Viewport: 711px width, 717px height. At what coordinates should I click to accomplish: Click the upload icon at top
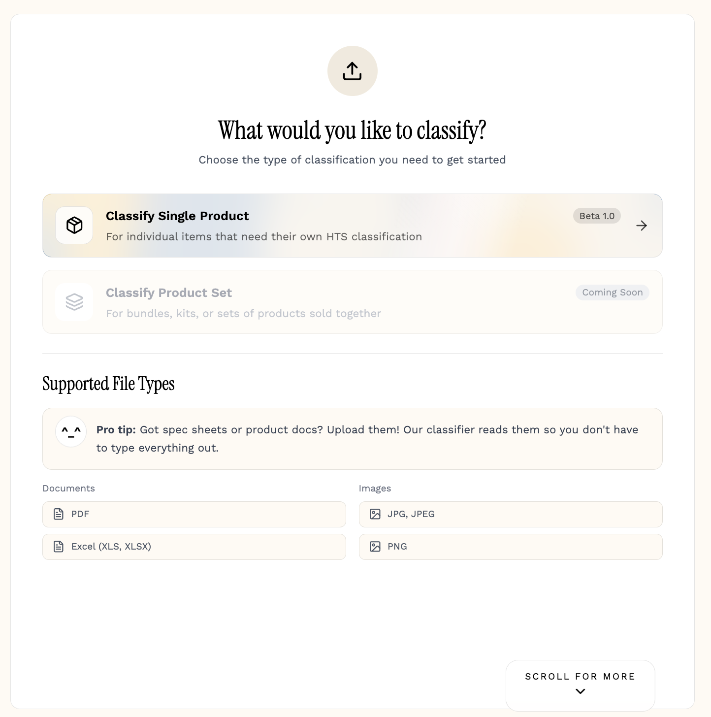coord(352,71)
